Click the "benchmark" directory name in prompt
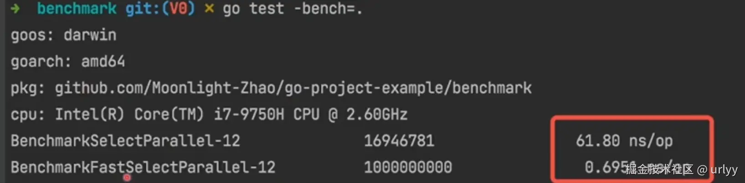This screenshot has width=745, height=183. click(x=77, y=9)
